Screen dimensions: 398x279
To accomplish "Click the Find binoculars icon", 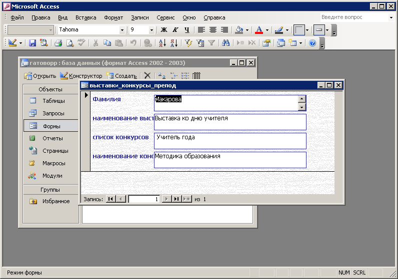I will [x=225, y=43].
